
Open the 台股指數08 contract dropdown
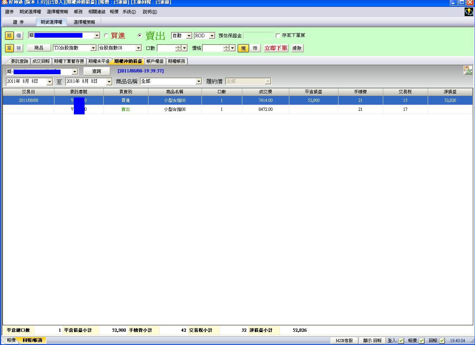point(138,48)
